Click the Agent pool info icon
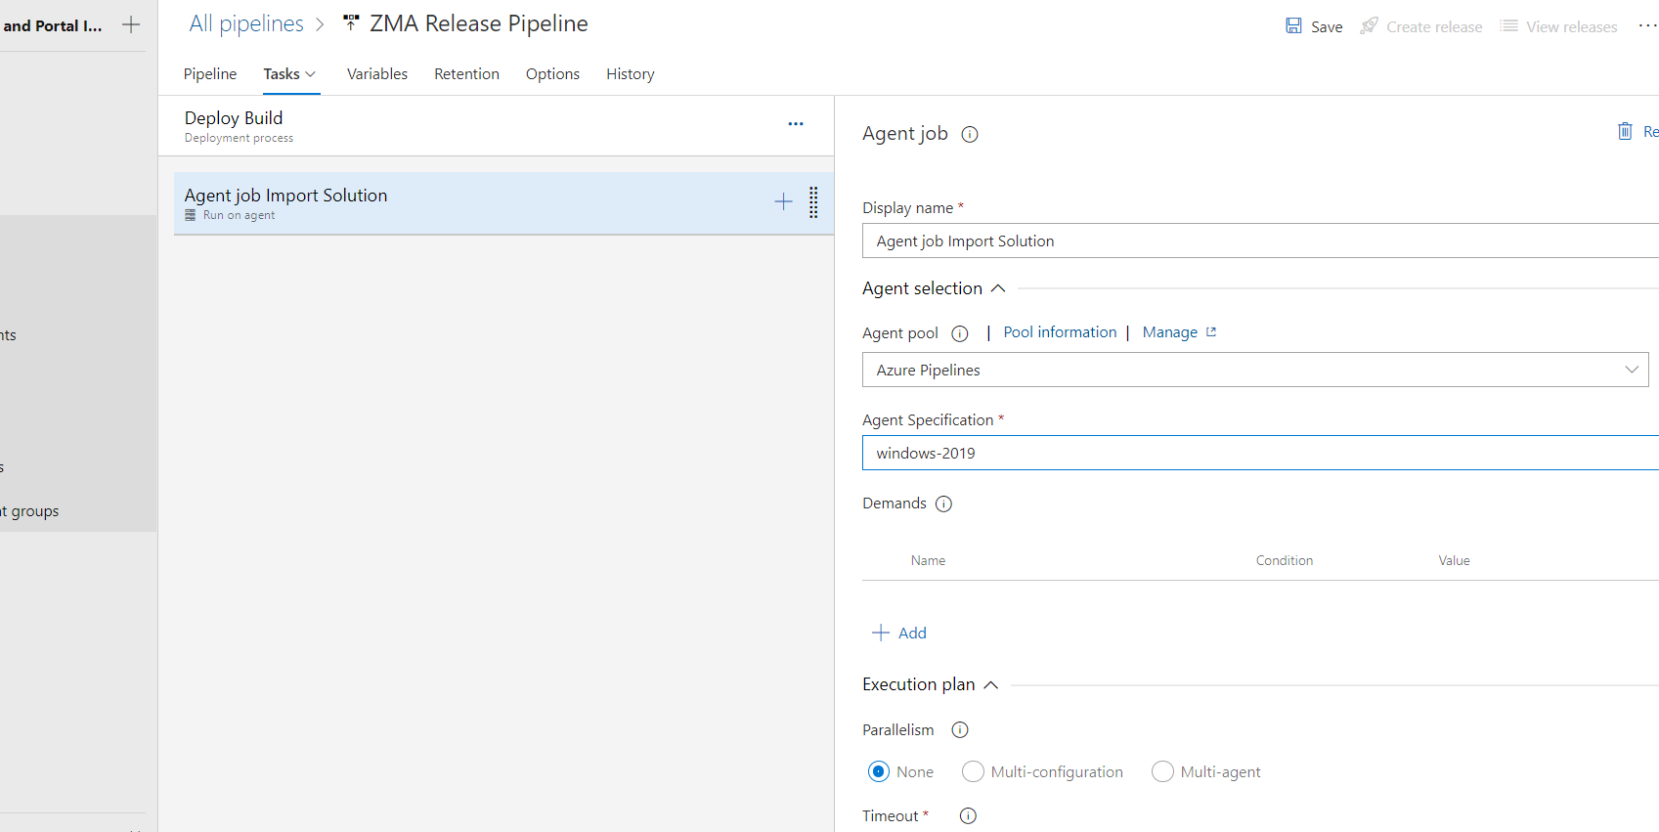Viewport: 1659px width, 832px height. coord(960,334)
